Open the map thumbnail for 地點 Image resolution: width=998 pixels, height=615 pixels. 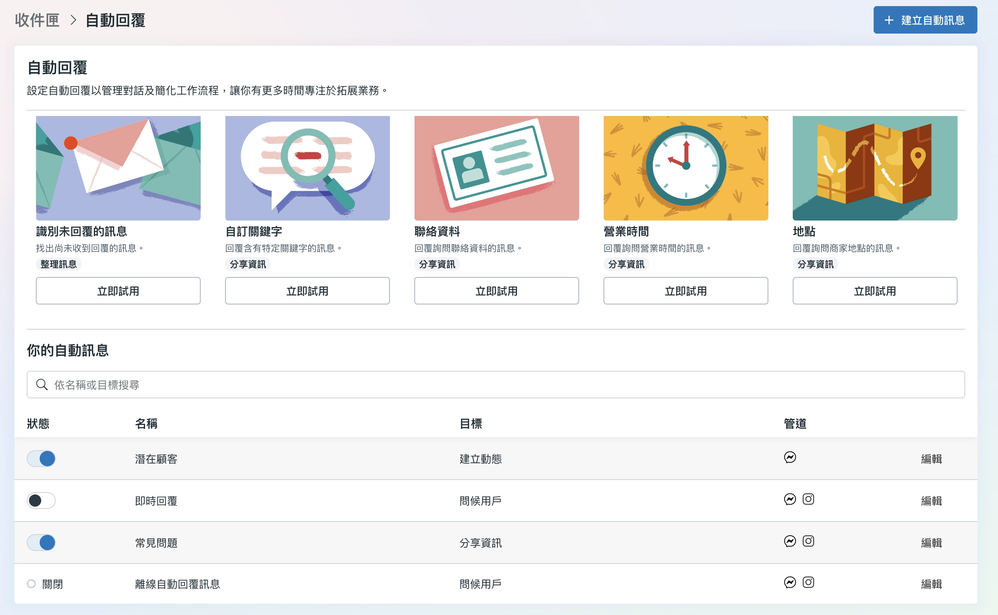pos(875,168)
